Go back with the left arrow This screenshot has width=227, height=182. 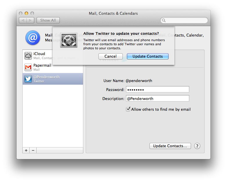pos(23,20)
